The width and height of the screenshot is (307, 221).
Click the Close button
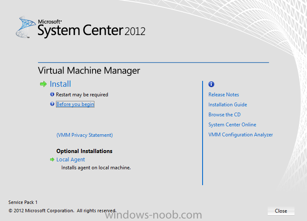281,211
